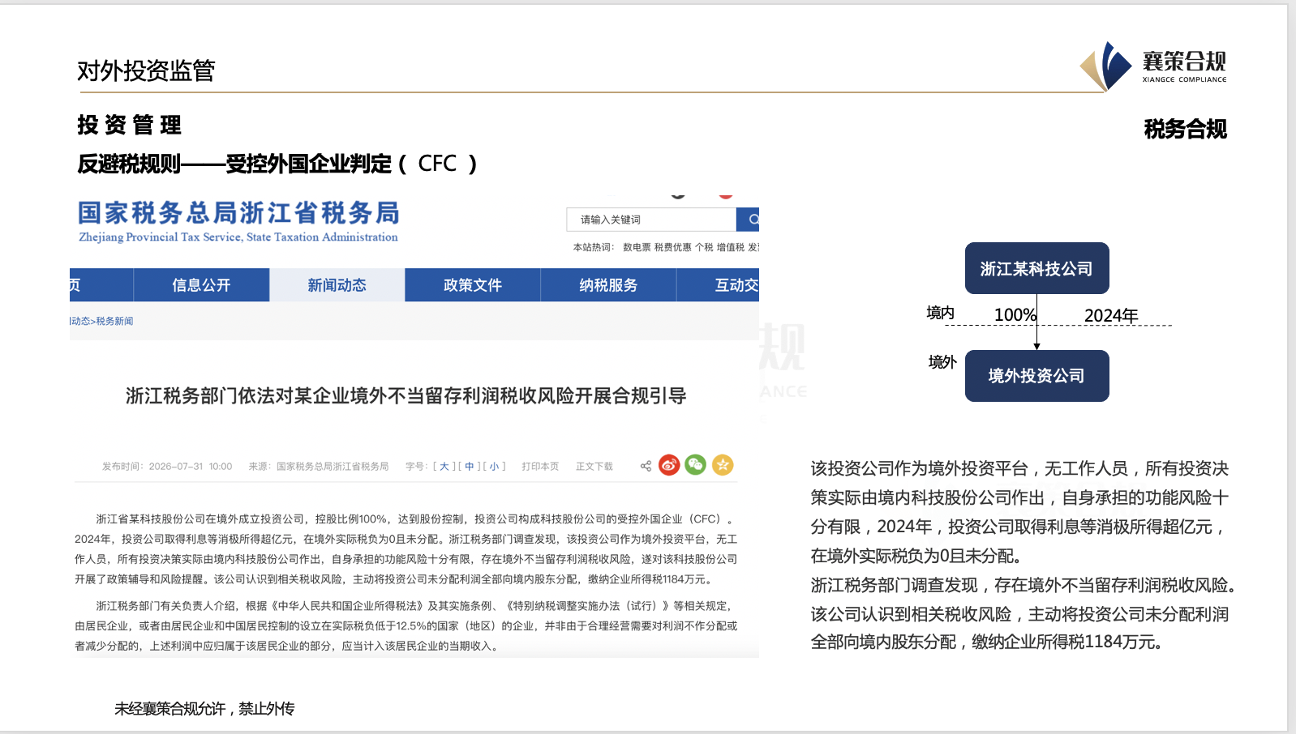Open the 政策文件 navigation tab
1296x734 pixels.
[x=473, y=285]
